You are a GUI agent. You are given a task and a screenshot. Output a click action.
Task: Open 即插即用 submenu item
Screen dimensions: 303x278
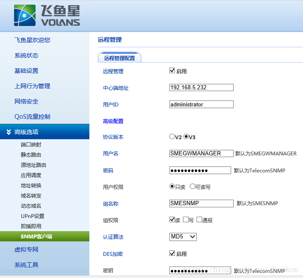point(31,226)
